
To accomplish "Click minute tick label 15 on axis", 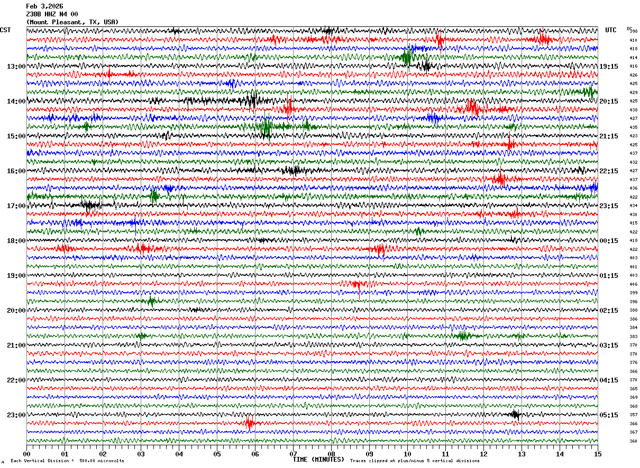I will (598, 454).
